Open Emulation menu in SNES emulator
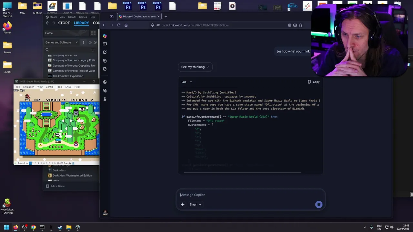This screenshot has height=232, width=413. [x=28, y=87]
